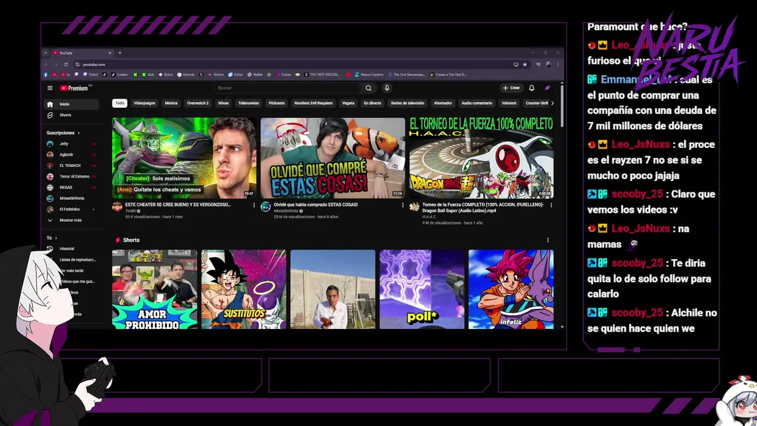Open the SUSTITUTOS short

[244, 289]
